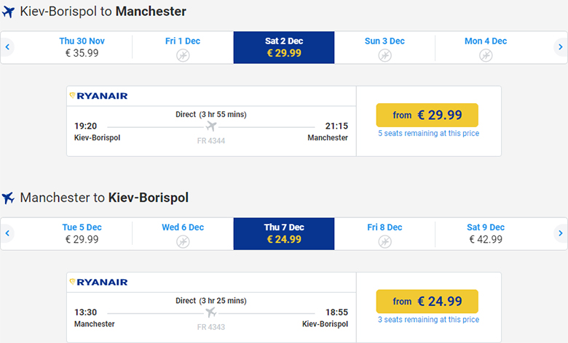The height and width of the screenshot is (343, 568).
Task: Click no-flight icon under Wed 6 Dec
Action: click(183, 241)
